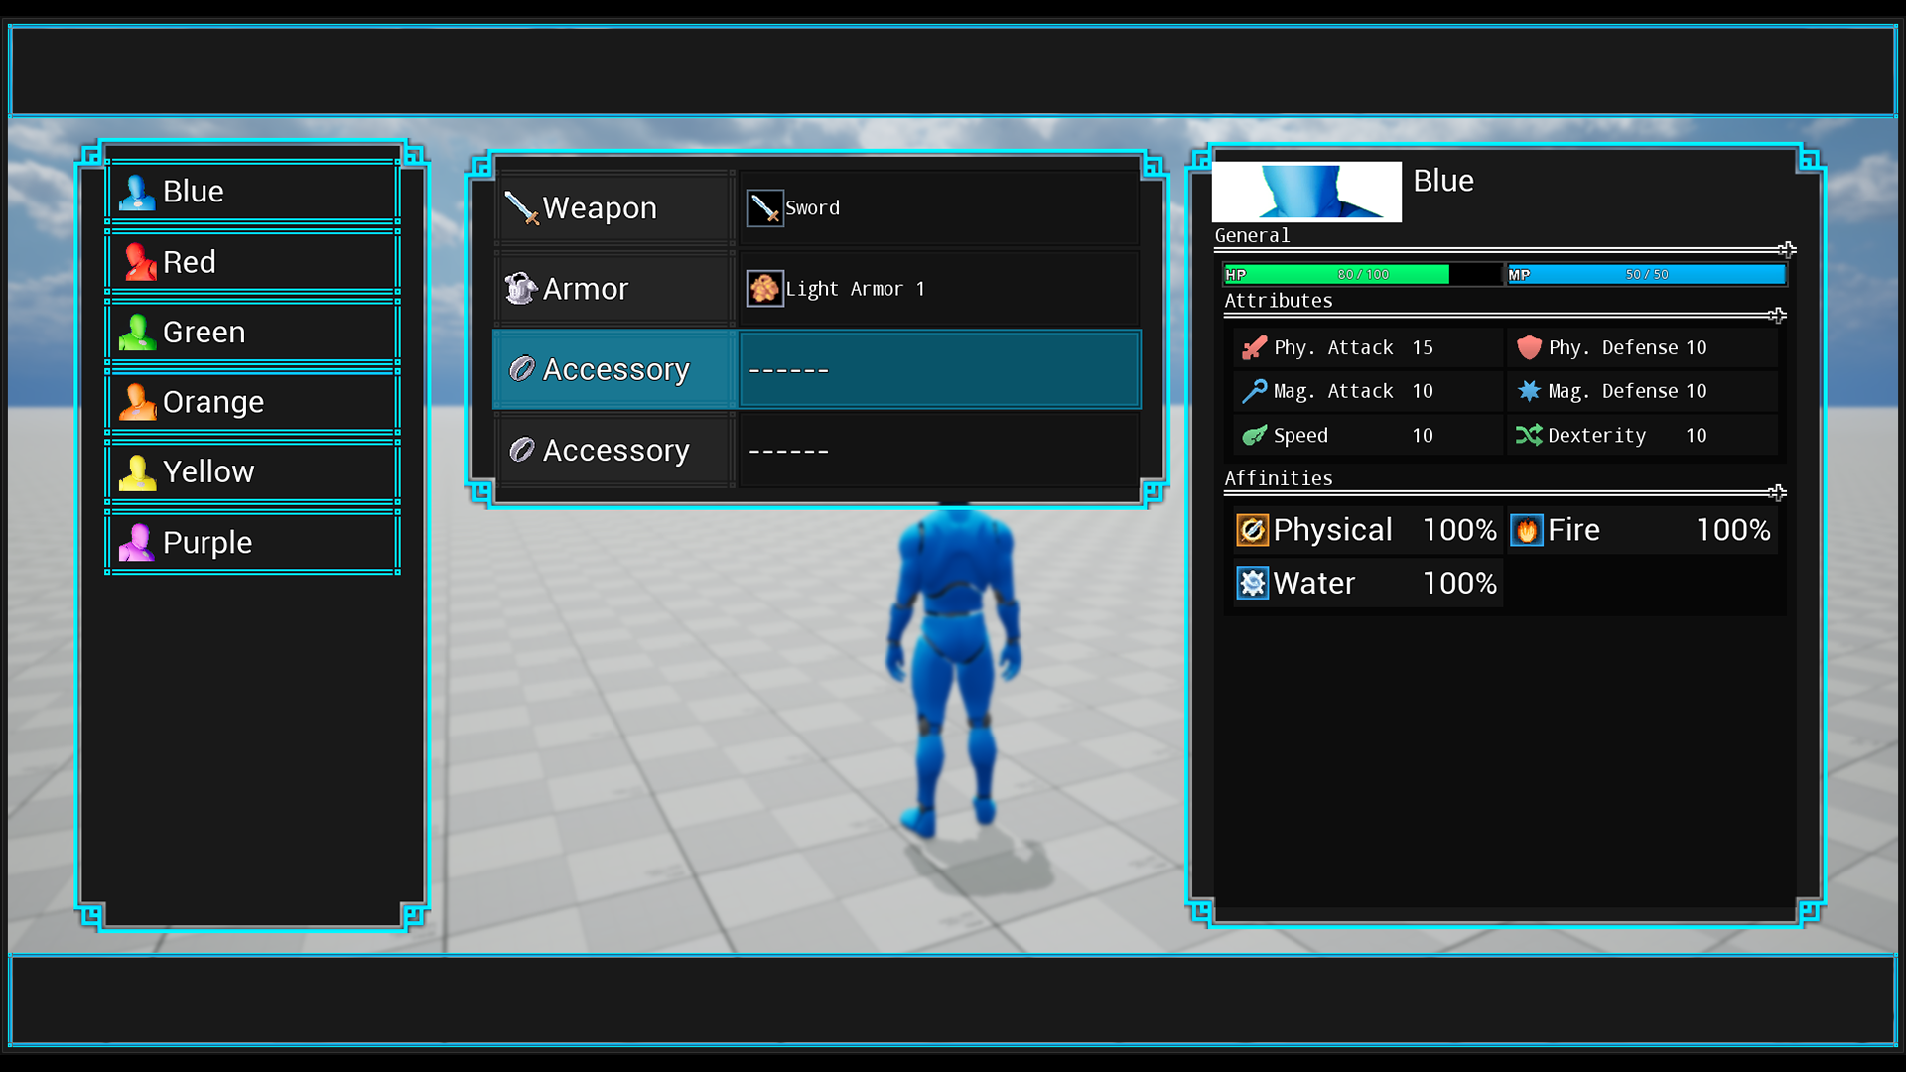Select the Purple character entry

253,542
